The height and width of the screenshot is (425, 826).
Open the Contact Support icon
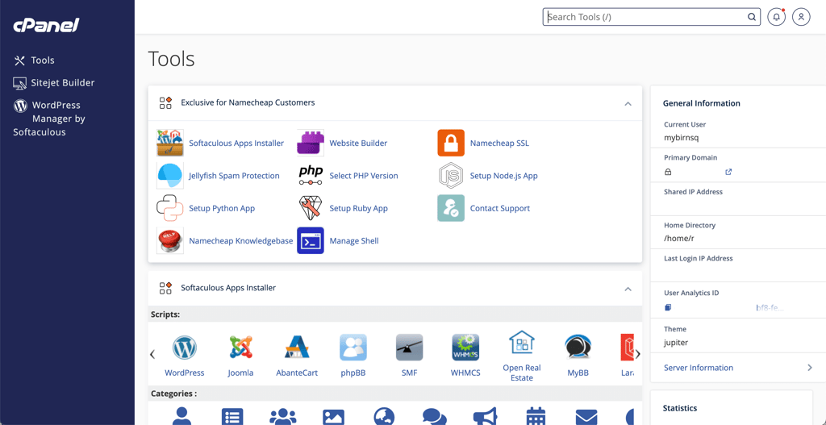point(451,208)
